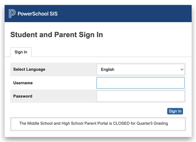Click the blue Sign In button
This screenshot has width=196, height=142.
click(175, 111)
